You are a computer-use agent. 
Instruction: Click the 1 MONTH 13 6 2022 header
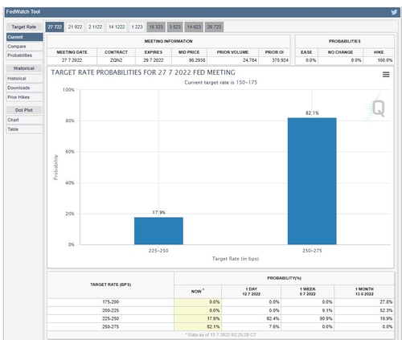pyautogui.click(x=364, y=292)
